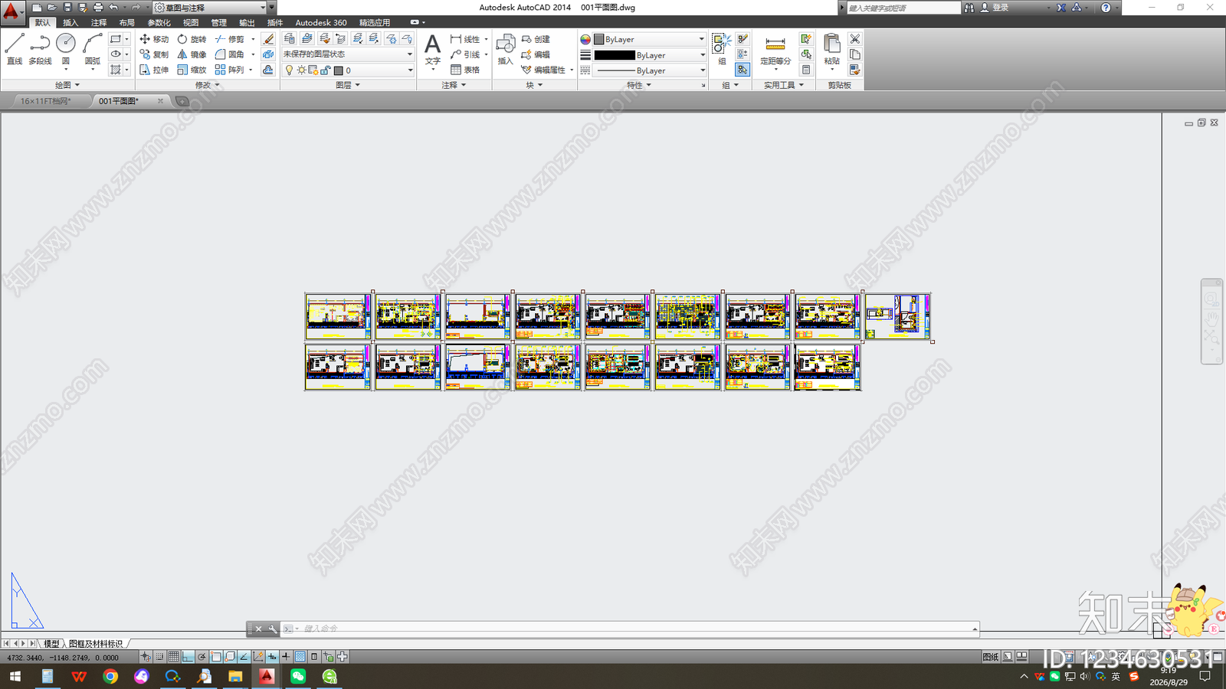1226x689 pixels.
Task: Expand the 图层 panel
Action: [x=347, y=85]
